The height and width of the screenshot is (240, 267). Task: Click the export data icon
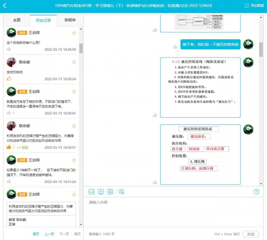tap(247, 6)
